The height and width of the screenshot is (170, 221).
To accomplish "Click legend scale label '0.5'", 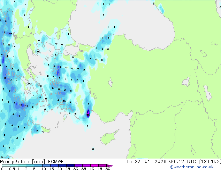I will pyautogui.click(x=12, y=169).
